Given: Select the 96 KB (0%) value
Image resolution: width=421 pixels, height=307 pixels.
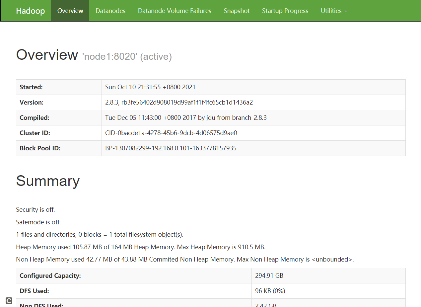Looking at the screenshot, I should [270, 291].
